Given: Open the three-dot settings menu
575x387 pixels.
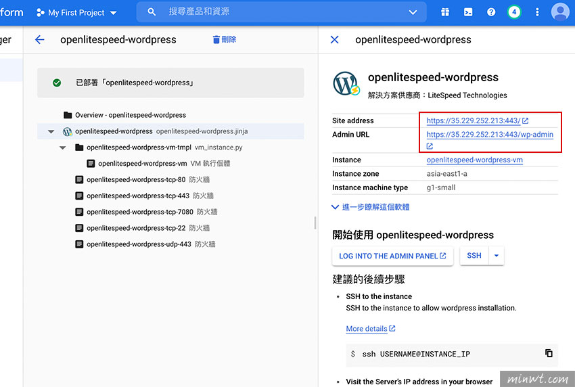Looking at the screenshot, I should coord(537,12).
